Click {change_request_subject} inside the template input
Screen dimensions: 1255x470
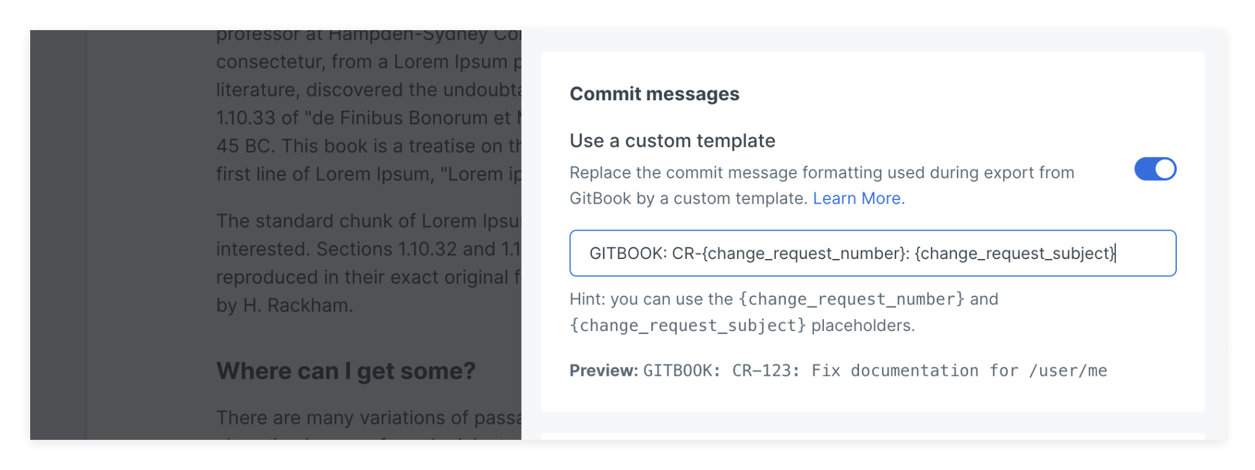point(1015,253)
